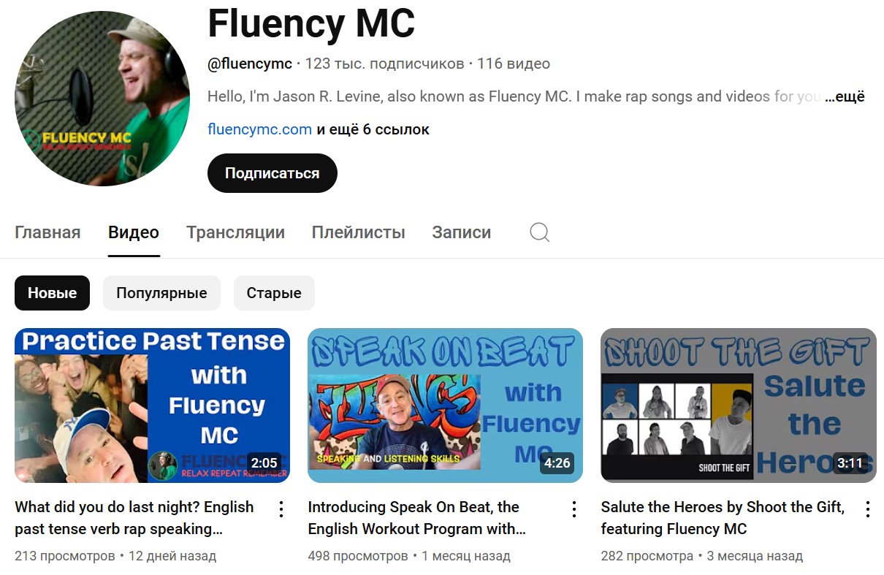Viewport: 884px width, 575px height.
Task: Open options menu for past tense rap video
Action: (x=281, y=509)
